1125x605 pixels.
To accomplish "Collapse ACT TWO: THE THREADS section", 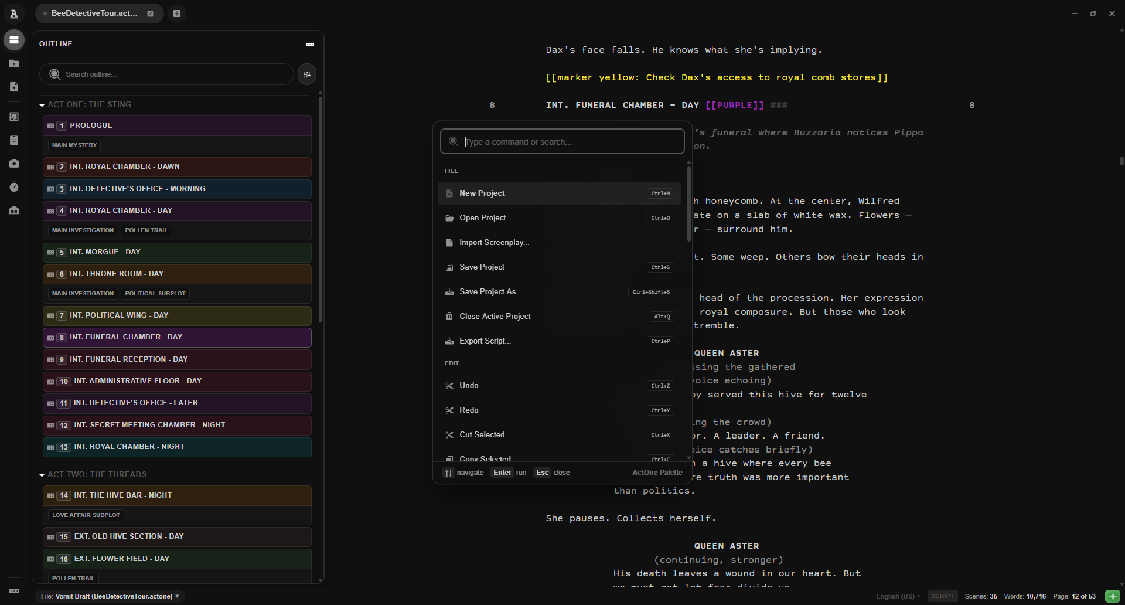I will (x=42, y=475).
